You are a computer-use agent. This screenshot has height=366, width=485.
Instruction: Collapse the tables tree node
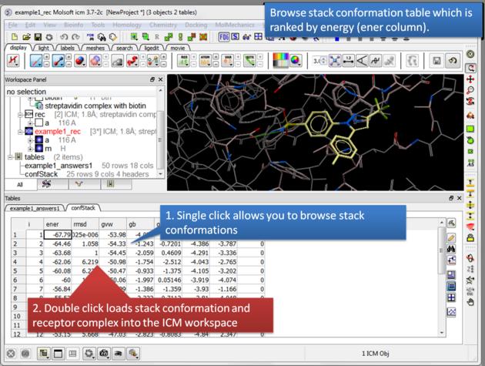[9, 156]
